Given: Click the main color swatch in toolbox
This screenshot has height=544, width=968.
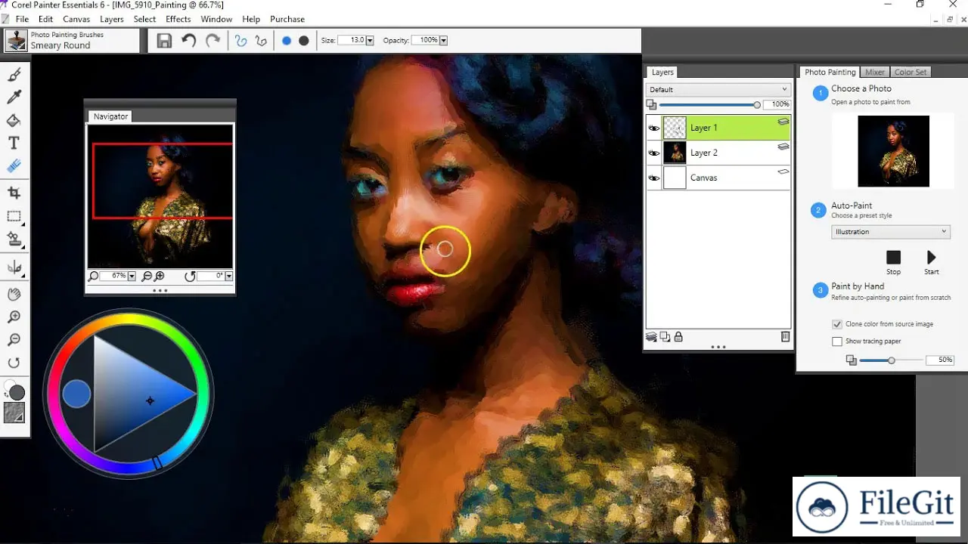Looking at the screenshot, I should (17, 393).
